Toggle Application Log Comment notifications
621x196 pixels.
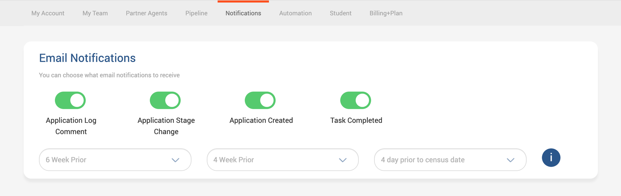pyautogui.click(x=70, y=100)
